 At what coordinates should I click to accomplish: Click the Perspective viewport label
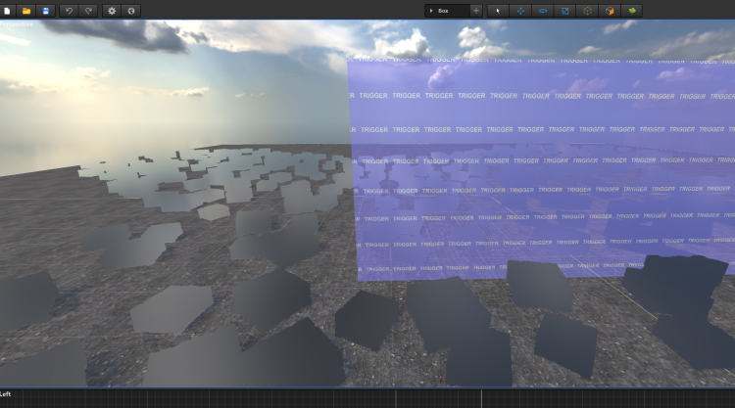click(17, 24)
